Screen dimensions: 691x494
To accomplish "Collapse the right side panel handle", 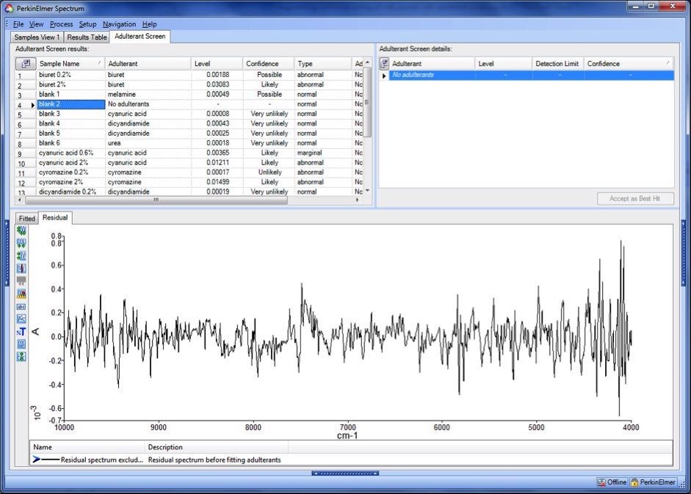I will click(x=684, y=254).
